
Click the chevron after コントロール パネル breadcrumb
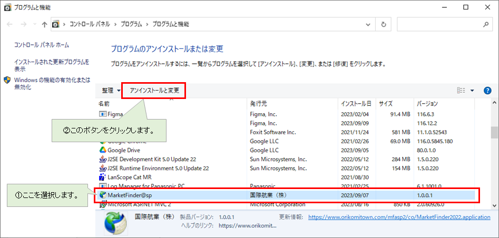point(115,25)
